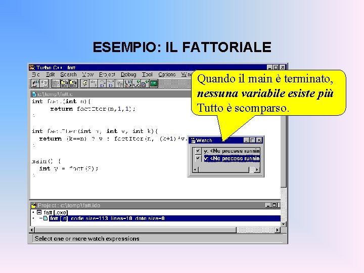Close the Watch window

(x=259, y=140)
